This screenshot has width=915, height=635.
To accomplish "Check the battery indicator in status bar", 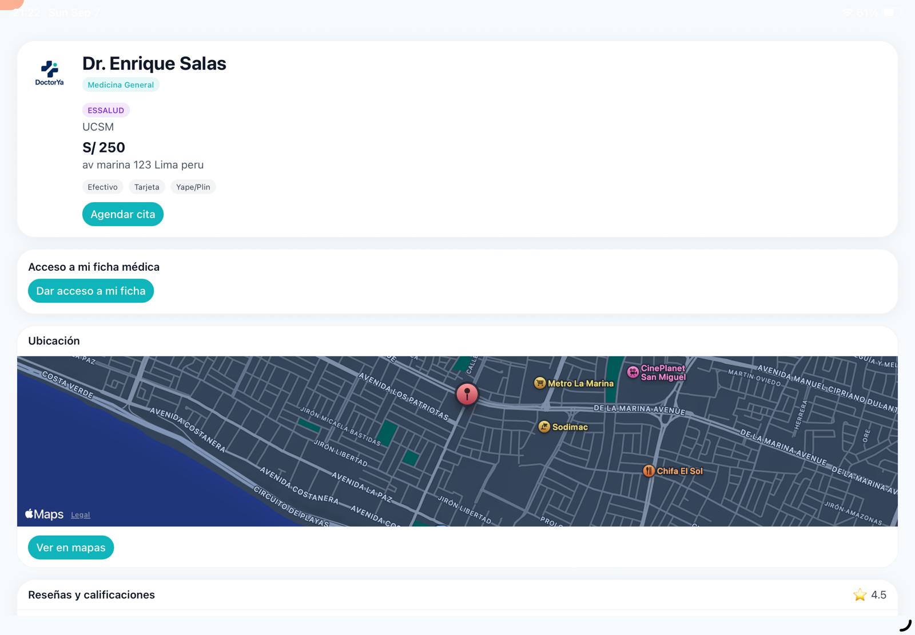I will tap(891, 13).
